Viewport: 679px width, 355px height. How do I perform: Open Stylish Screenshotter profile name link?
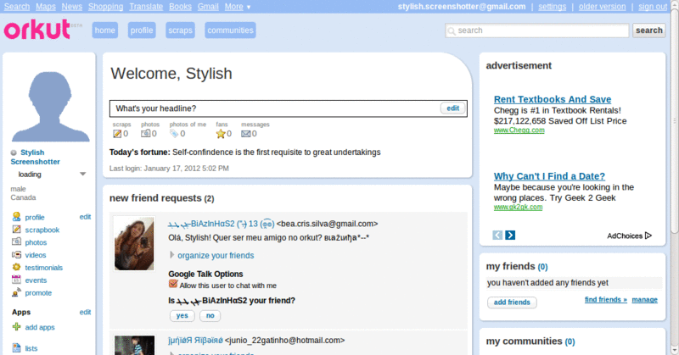[35, 157]
